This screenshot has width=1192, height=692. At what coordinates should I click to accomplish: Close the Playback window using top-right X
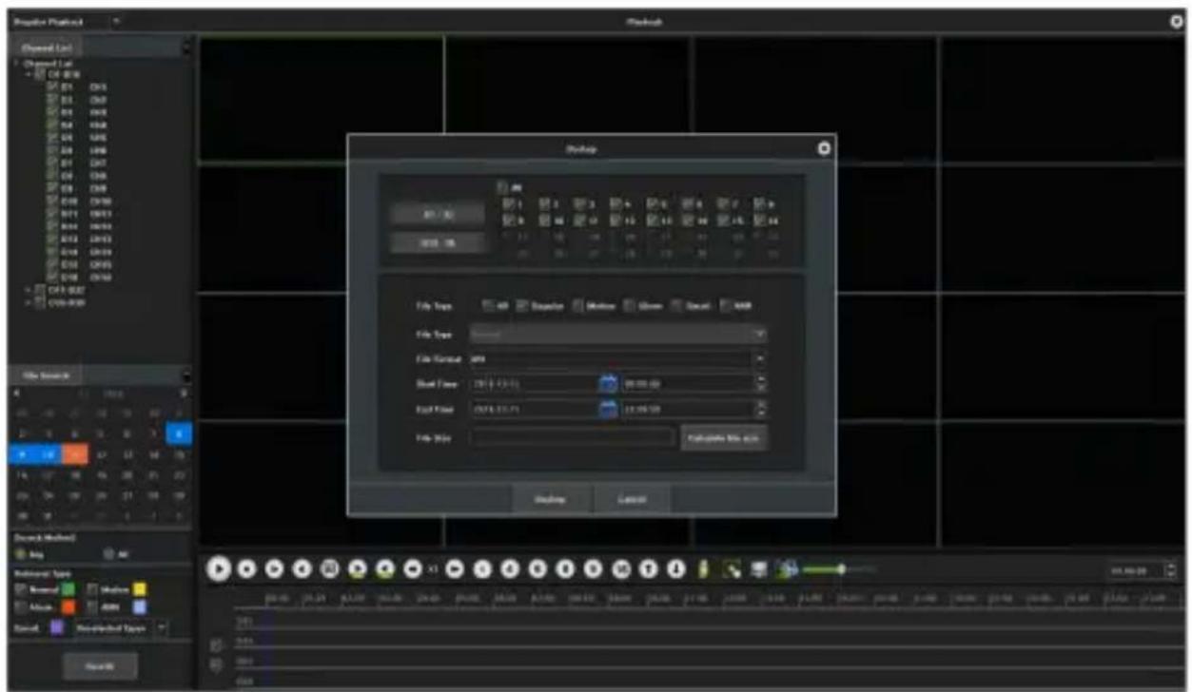pyautogui.click(x=1176, y=20)
